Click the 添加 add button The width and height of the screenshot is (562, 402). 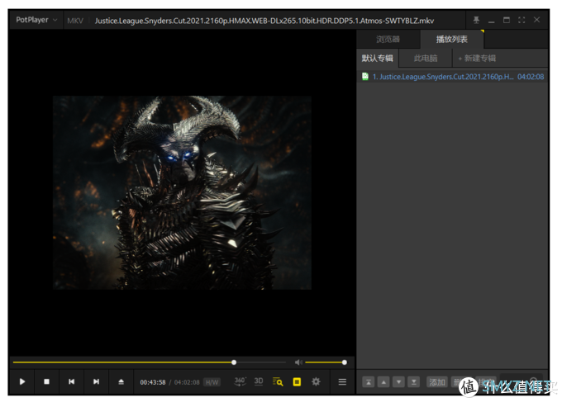437,382
